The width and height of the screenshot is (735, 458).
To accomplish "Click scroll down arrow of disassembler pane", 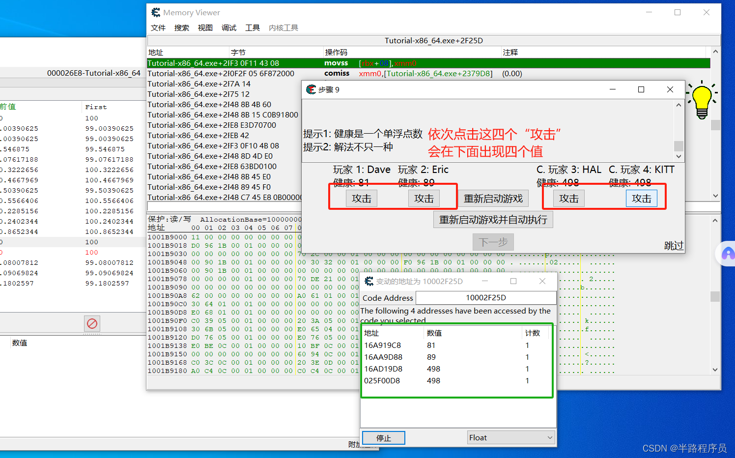I will coord(715,196).
